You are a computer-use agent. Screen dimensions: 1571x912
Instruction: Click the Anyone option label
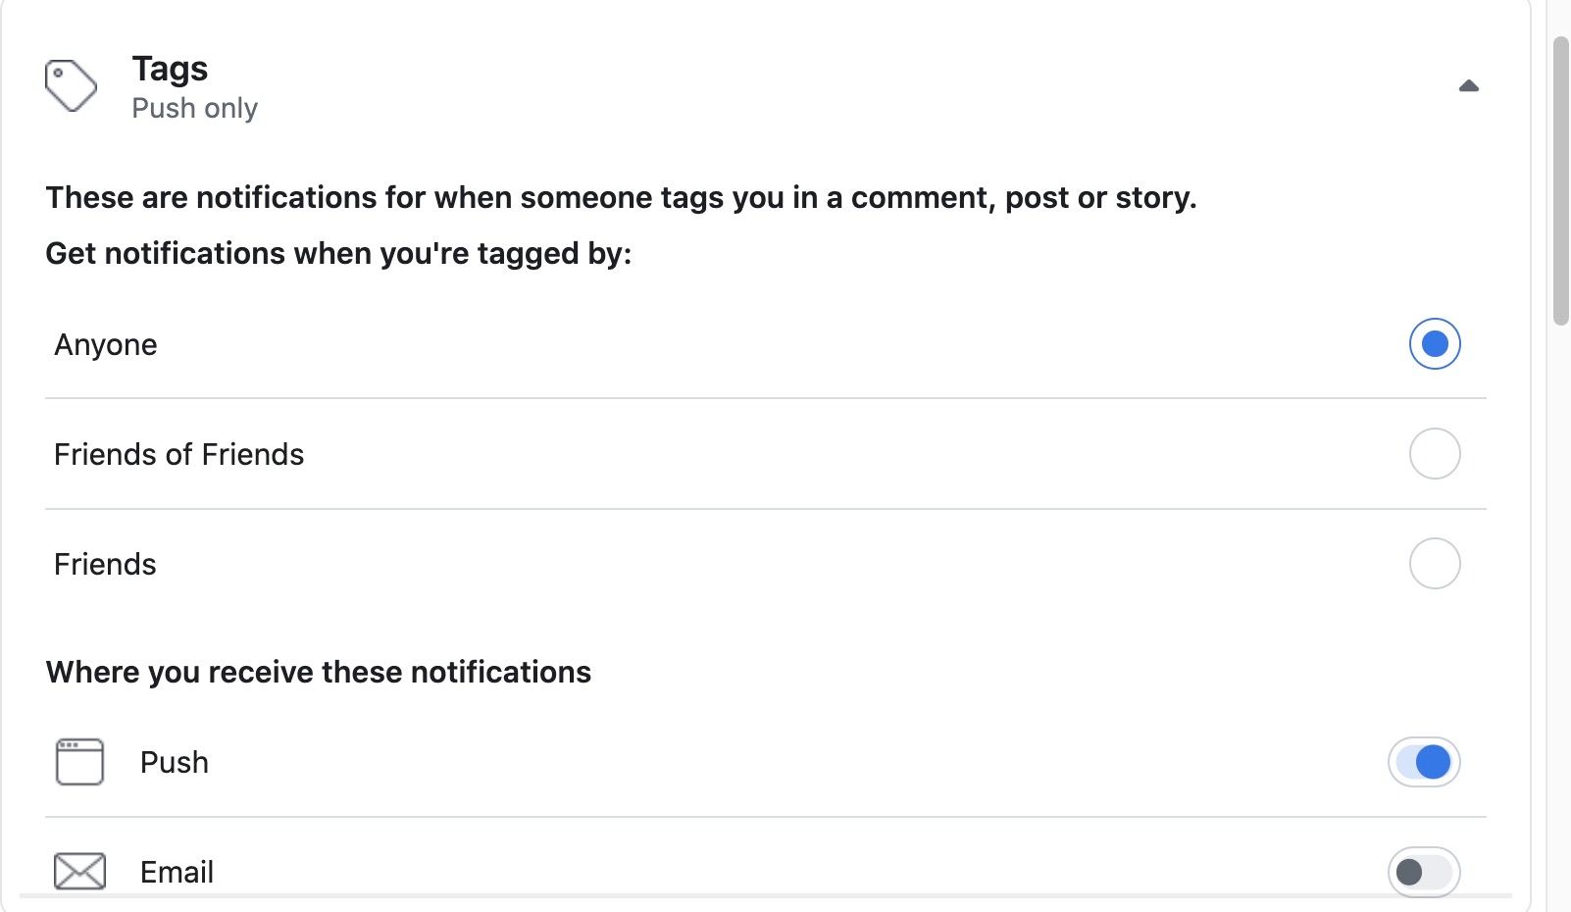[x=106, y=345]
